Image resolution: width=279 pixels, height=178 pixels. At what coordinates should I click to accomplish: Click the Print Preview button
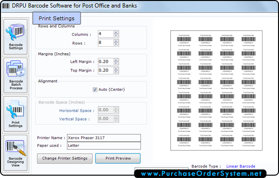[x=118, y=158]
